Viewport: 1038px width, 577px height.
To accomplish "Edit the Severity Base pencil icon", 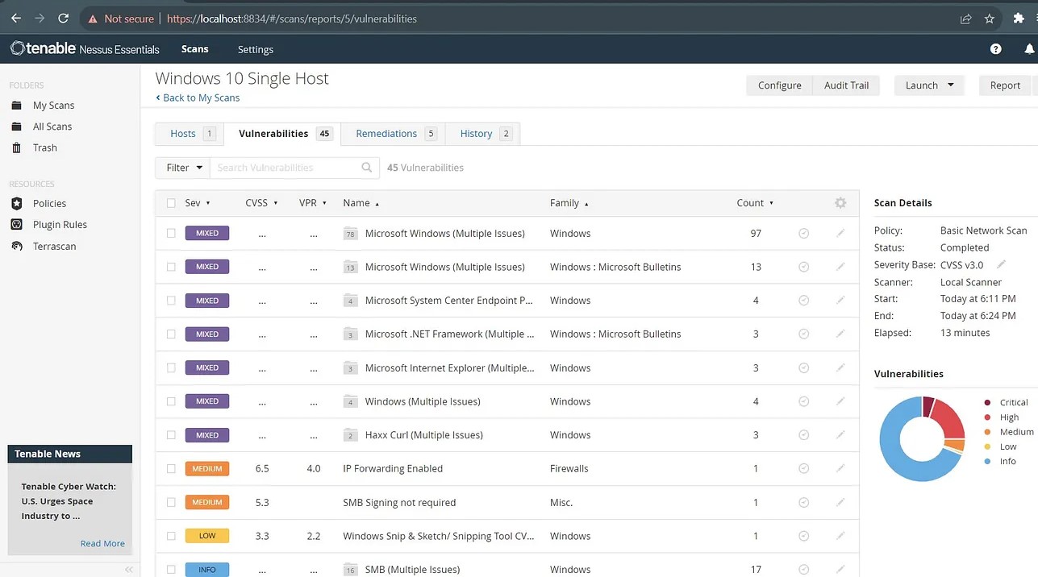I will coord(1002,264).
